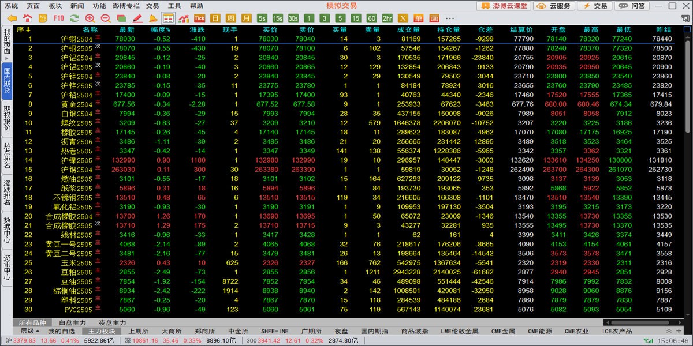Open the Tick chart view
693x346 pixels.
pos(199,18)
